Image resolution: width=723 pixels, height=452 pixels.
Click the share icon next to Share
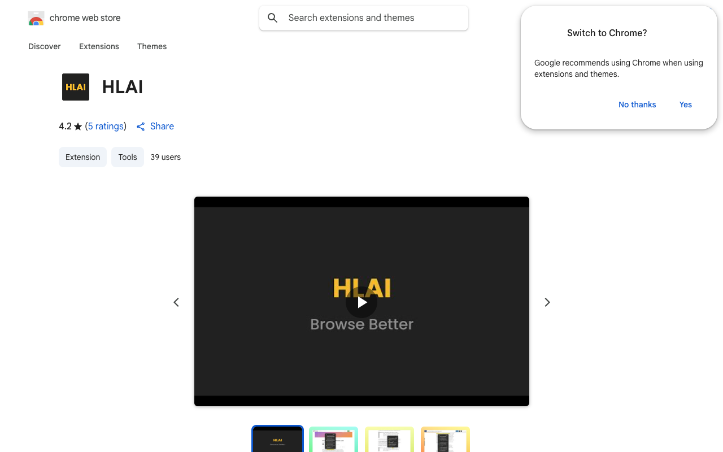pyautogui.click(x=141, y=127)
